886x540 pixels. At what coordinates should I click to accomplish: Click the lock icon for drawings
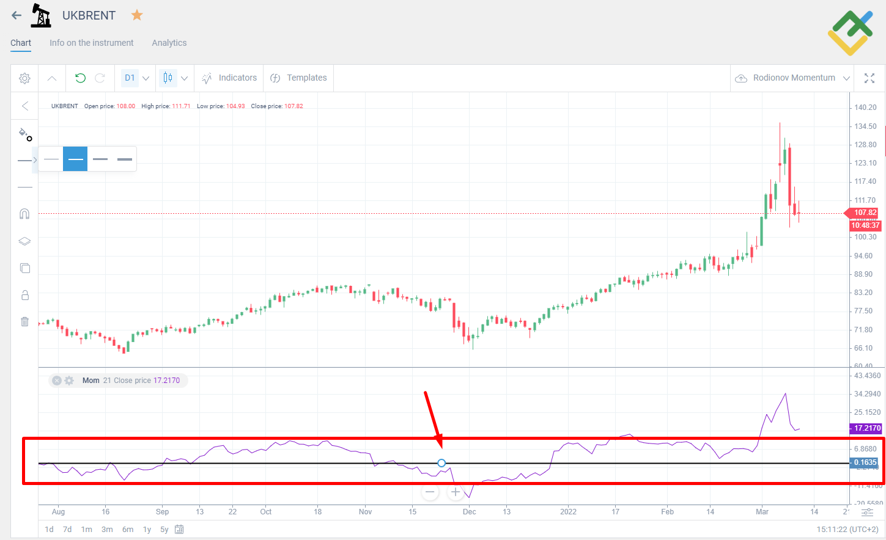pos(24,295)
